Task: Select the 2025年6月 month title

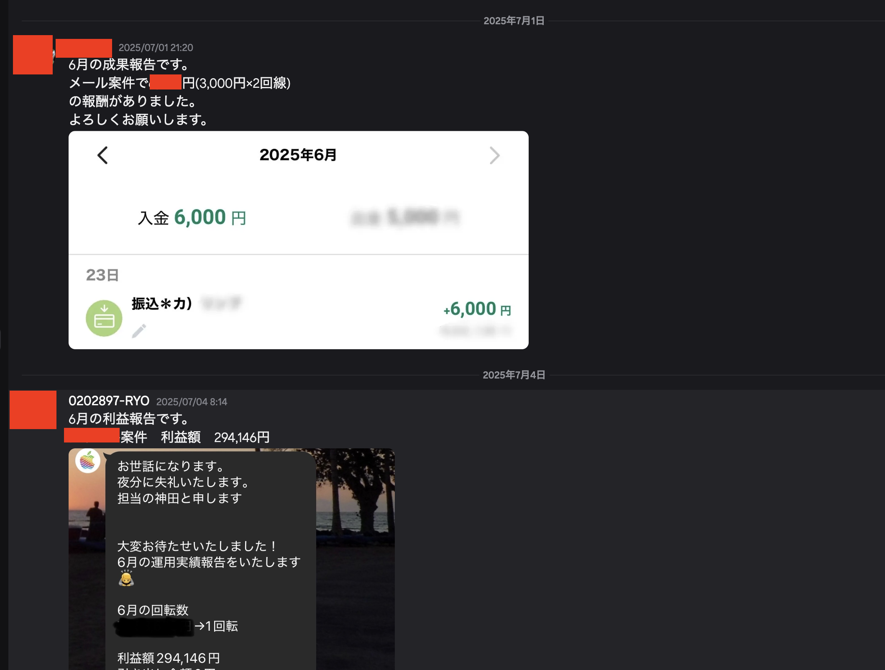Action: click(x=298, y=155)
